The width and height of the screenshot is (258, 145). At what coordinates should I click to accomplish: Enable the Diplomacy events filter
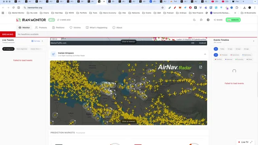[x=247, y=55]
